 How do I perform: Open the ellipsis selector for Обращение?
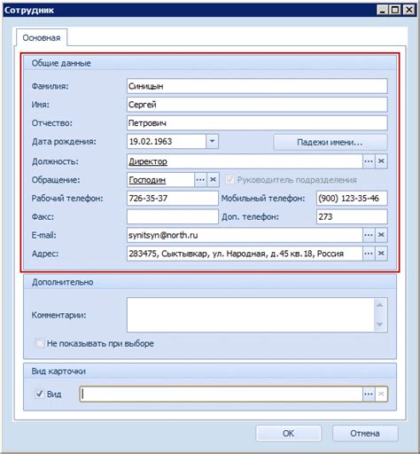click(200, 180)
